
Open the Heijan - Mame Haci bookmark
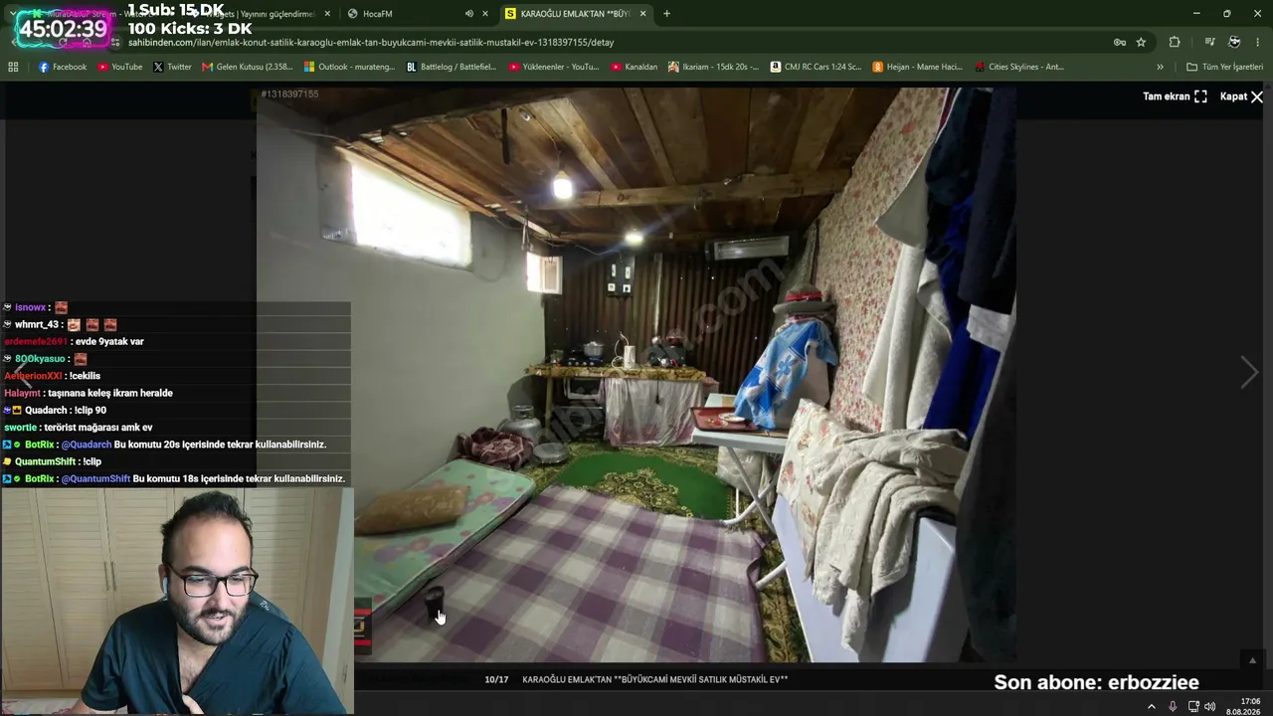coord(918,68)
